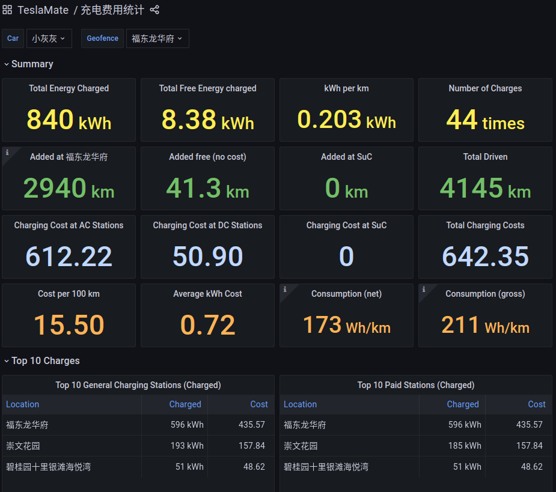This screenshot has width=556, height=492.
Task: Sort Paid Stations table by Location column
Action: pyautogui.click(x=300, y=404)
